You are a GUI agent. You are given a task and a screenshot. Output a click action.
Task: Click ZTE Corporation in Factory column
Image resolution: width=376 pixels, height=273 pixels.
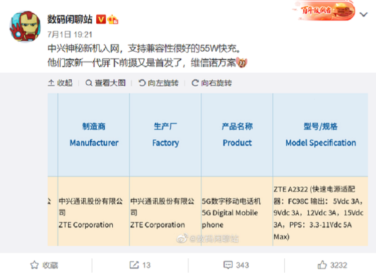157,224
